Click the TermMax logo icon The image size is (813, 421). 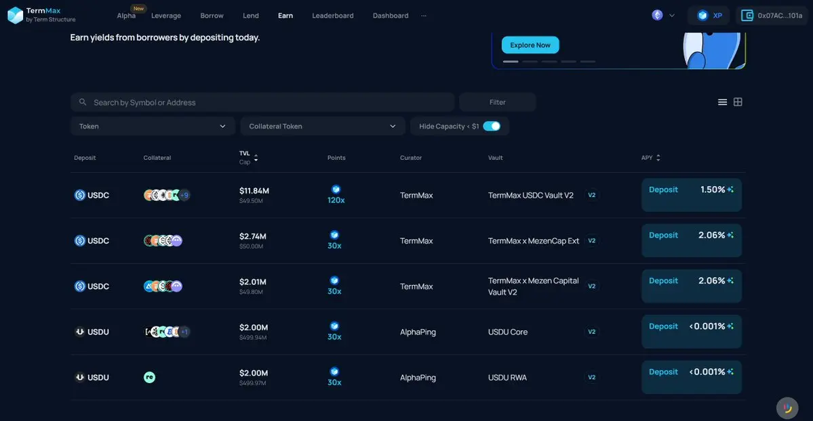15,15
